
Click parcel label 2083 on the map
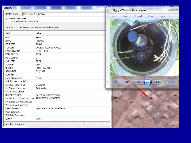coord(175,95)
